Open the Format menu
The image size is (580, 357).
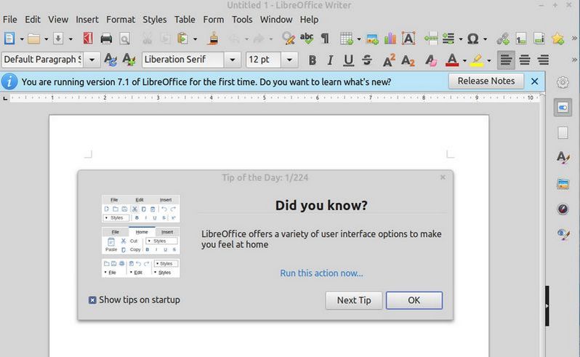(x=120, y=19)
